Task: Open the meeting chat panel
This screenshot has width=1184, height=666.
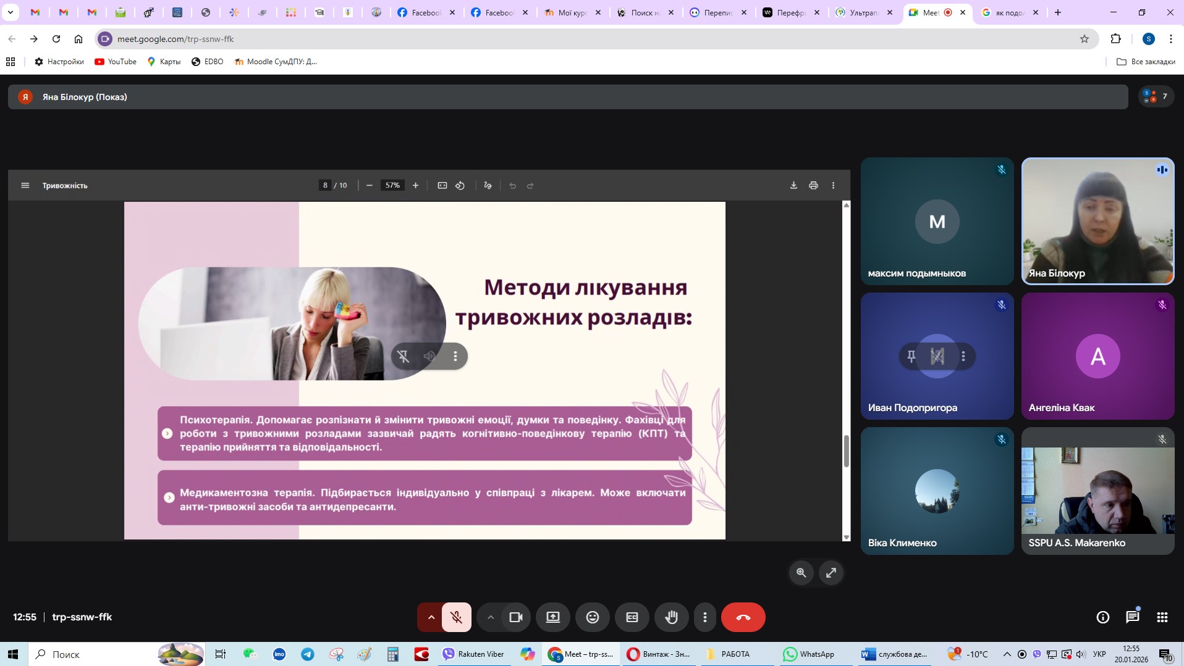Action: pos(1132,617)
